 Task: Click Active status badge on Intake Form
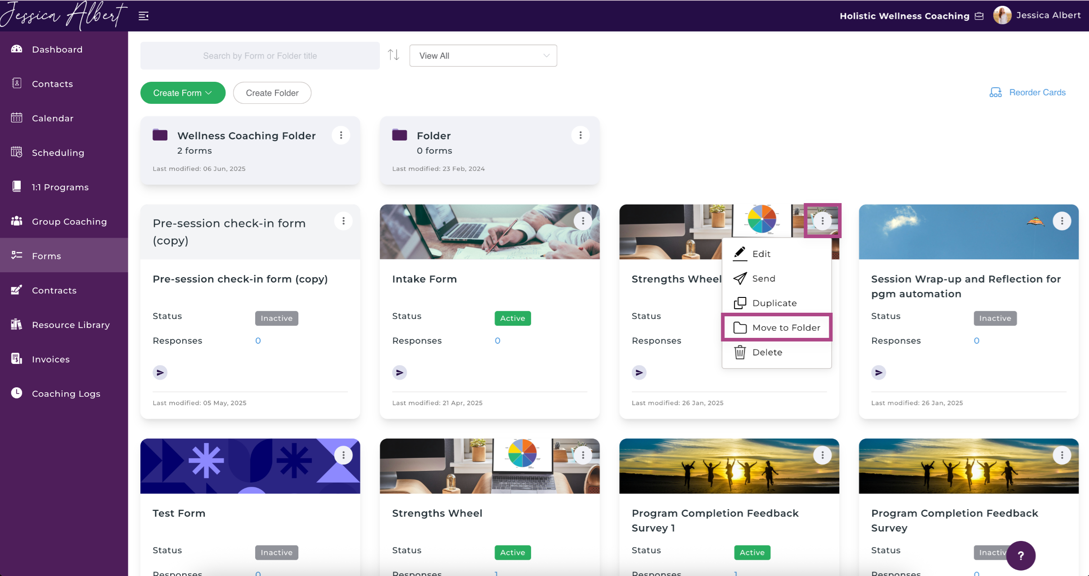pos(513,318)
